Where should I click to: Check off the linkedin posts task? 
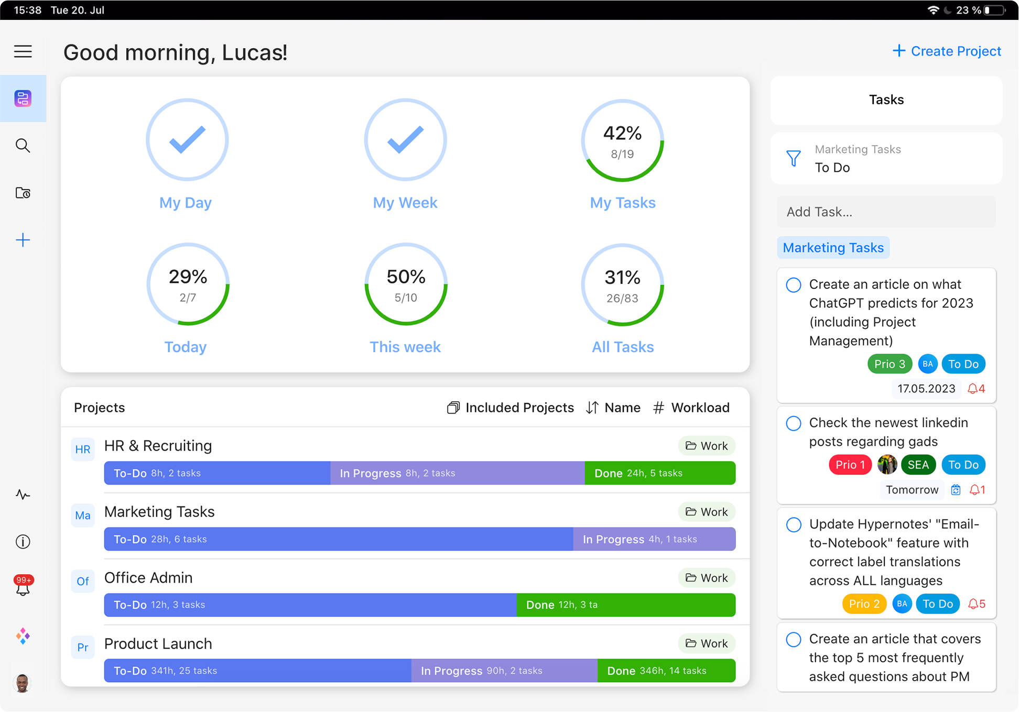point(794,423)
